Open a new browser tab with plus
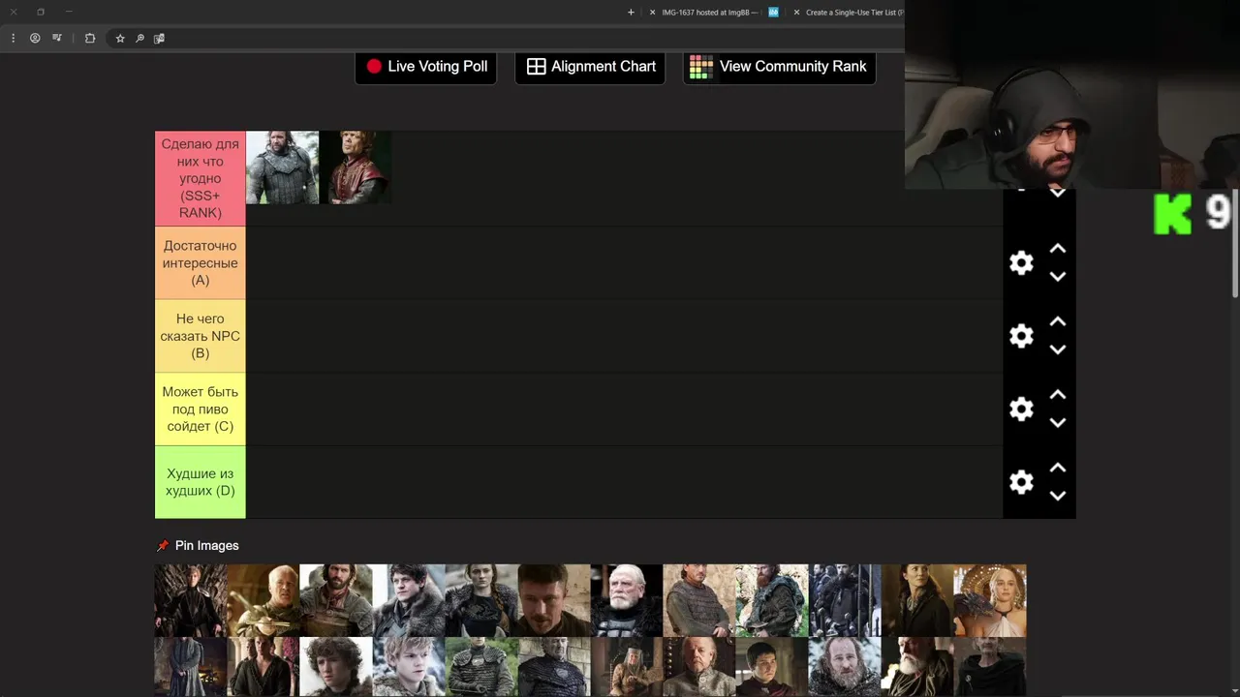Image resolution: width=1240 pixels, height=697 pixels. (x=631, y=13)
